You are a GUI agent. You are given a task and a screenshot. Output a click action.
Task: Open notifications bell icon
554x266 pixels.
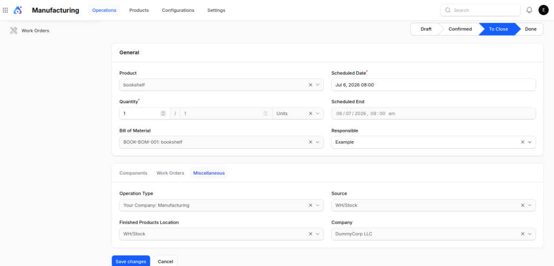coord(529,10)
